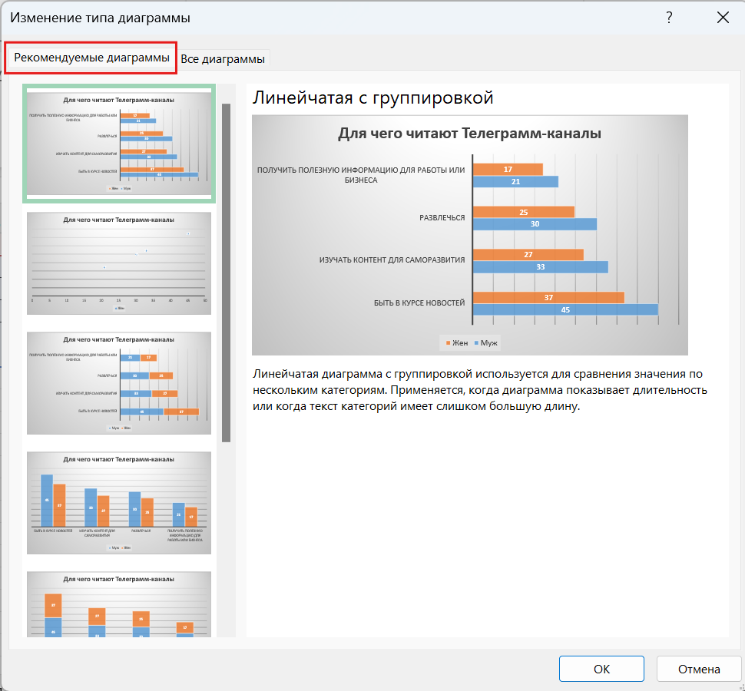
Task: Select the clustered column chart option
Action: 118,503
